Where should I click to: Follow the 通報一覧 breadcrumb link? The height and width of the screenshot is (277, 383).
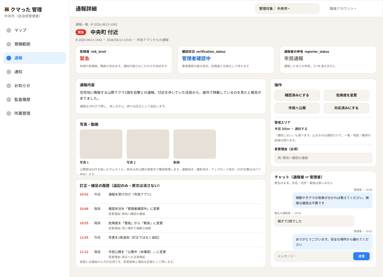(82, 25)
